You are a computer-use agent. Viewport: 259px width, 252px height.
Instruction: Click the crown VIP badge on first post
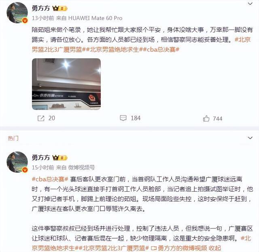tap(60, 8)
